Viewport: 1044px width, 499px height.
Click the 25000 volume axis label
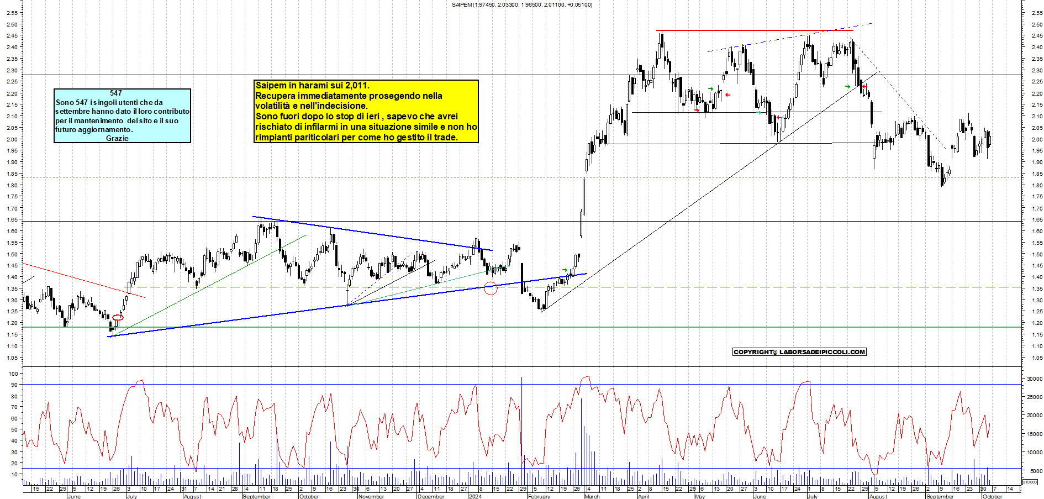pyautogui.click(x=1035, y=397)
